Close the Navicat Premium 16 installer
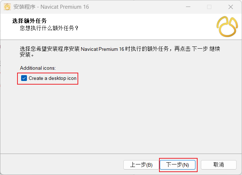242x175 pixels. [231, 7]
